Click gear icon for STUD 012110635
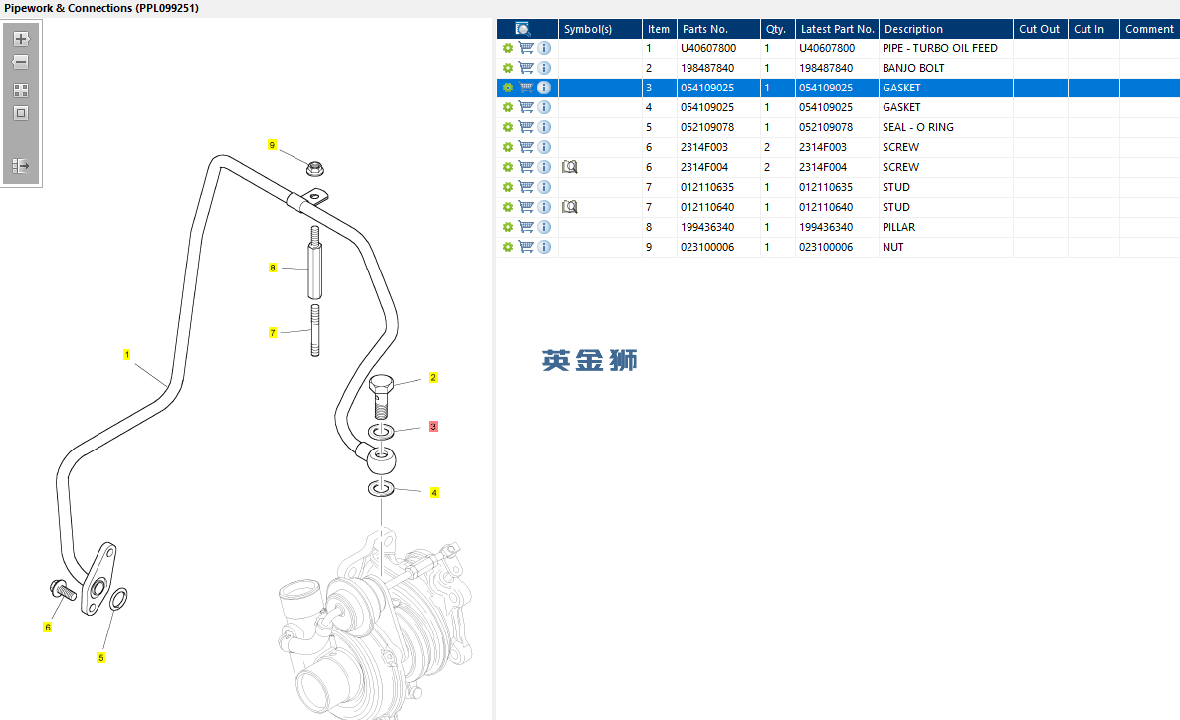1180x720 pixels. pyautogui.click(x=508, y=187)
